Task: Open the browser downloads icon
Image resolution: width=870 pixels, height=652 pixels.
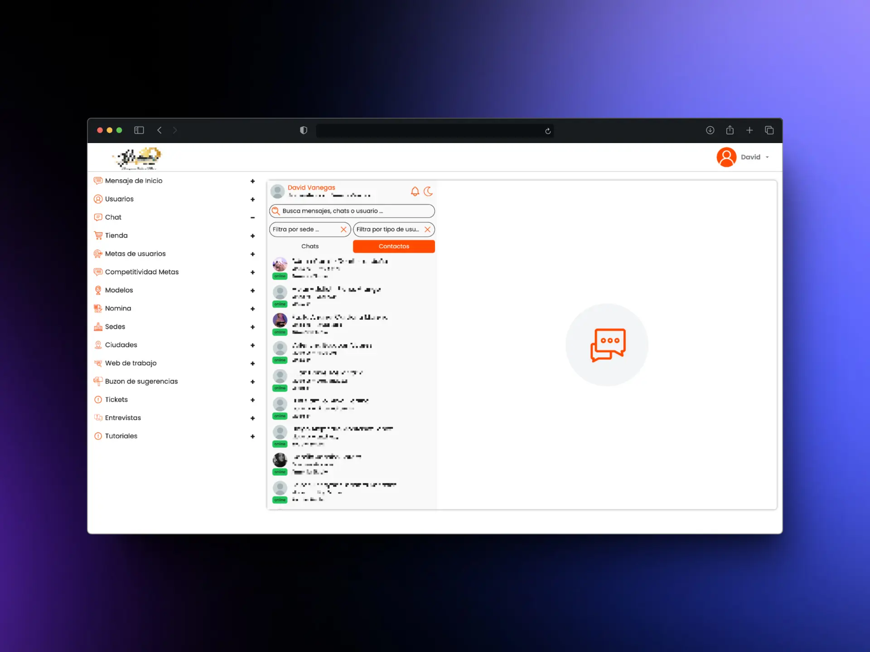Action: click(710, 130)
